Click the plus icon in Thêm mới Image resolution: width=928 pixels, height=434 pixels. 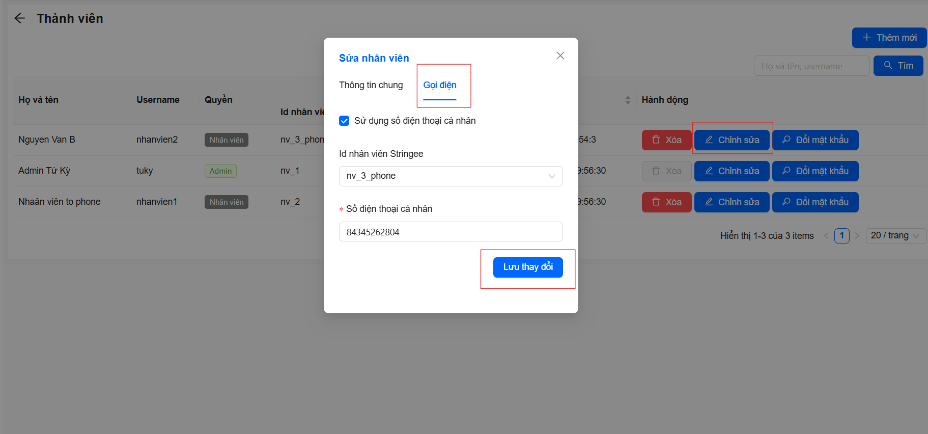[x=866, y=38]
